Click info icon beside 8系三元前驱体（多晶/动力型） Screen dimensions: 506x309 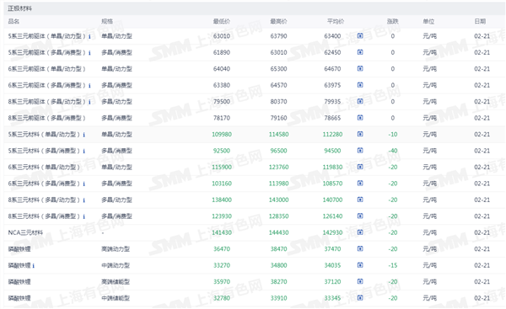point(89,102)
